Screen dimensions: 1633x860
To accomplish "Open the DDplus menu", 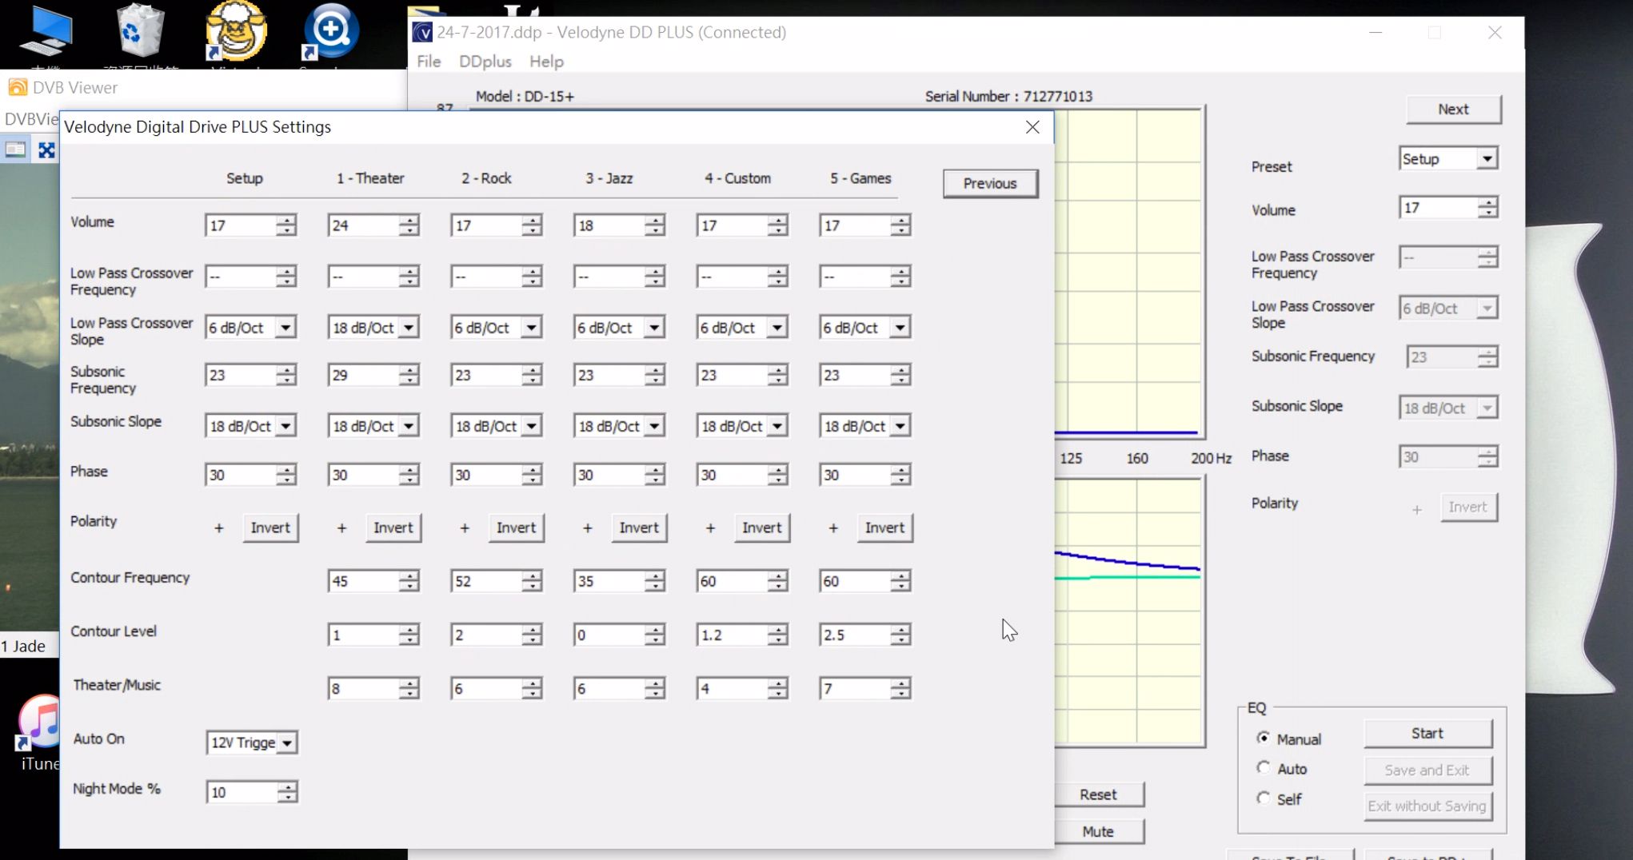I will [x=485, y=62].
